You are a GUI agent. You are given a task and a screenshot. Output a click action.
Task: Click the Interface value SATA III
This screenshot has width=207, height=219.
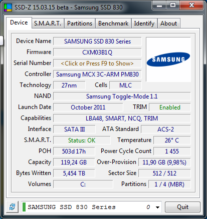pyautogui.click(x=74, y=129)
